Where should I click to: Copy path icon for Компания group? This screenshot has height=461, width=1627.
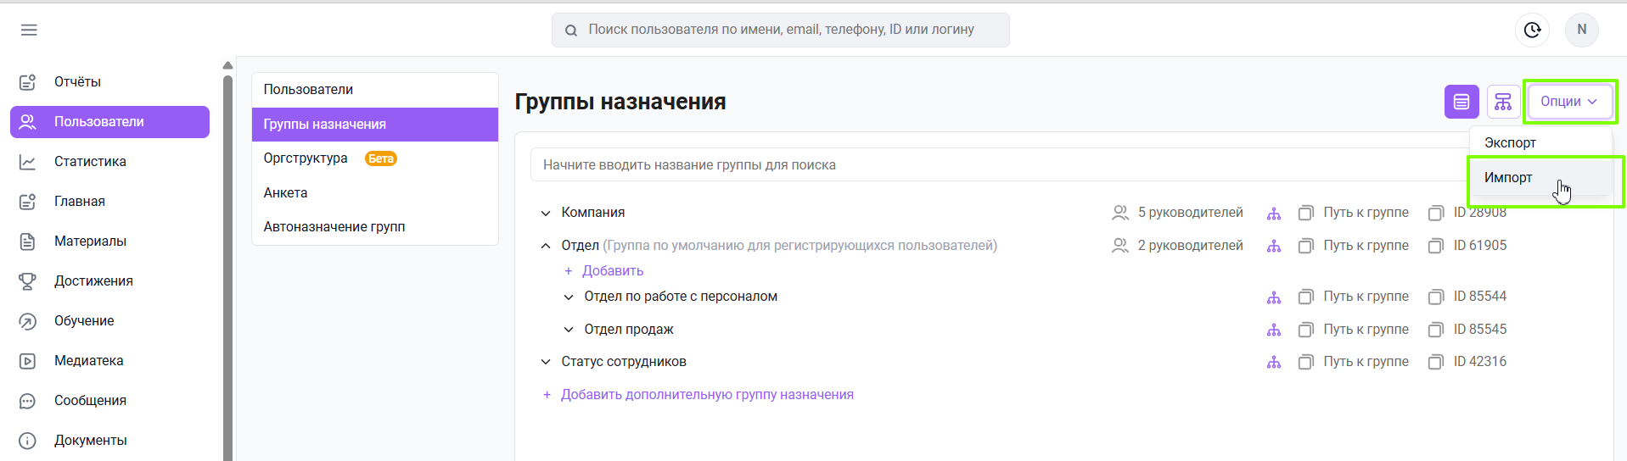[x=1306, y=214]
